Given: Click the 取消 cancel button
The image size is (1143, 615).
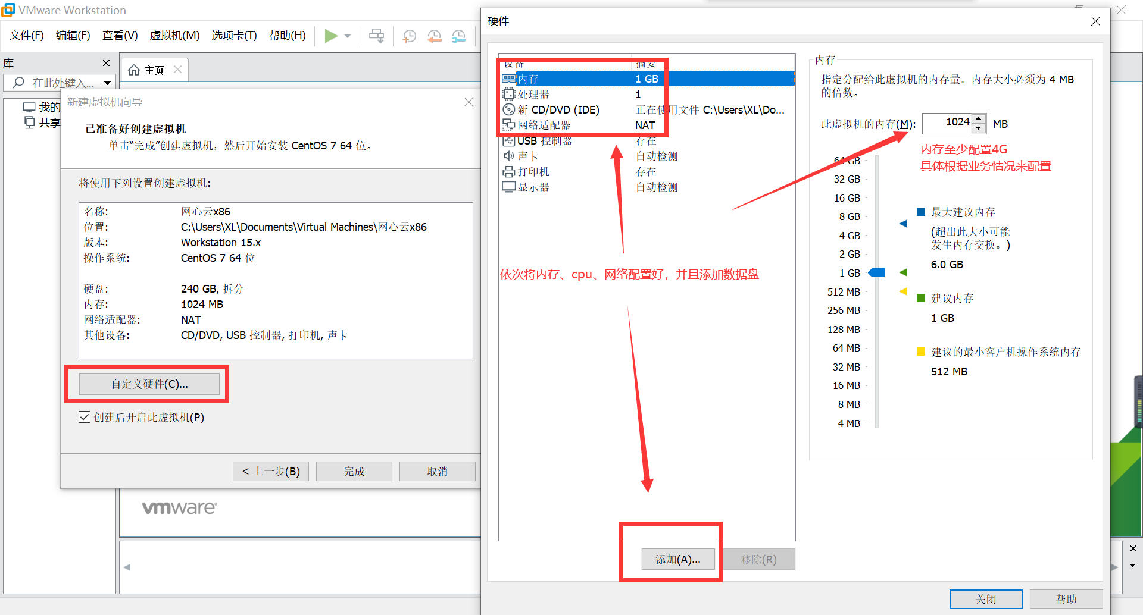Looking at the screenshot, I should pyautogui.click(x=438, y=471).
